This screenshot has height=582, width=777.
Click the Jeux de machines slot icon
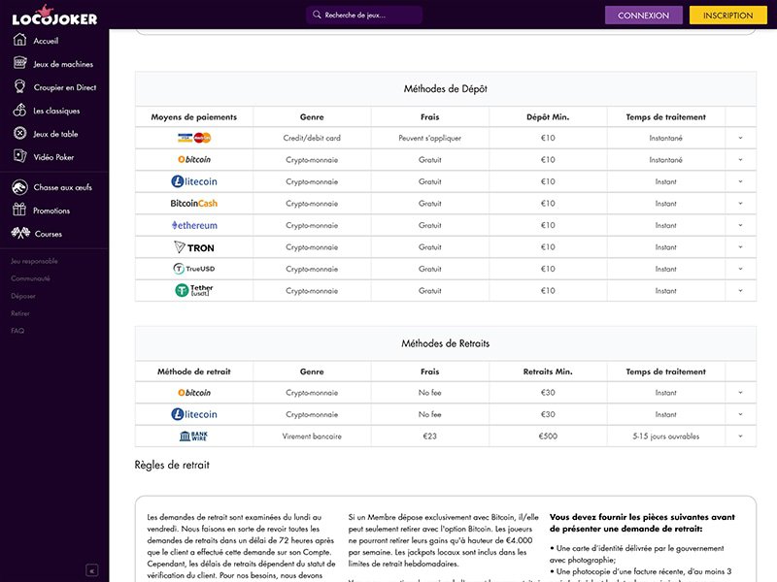(19, 63)
